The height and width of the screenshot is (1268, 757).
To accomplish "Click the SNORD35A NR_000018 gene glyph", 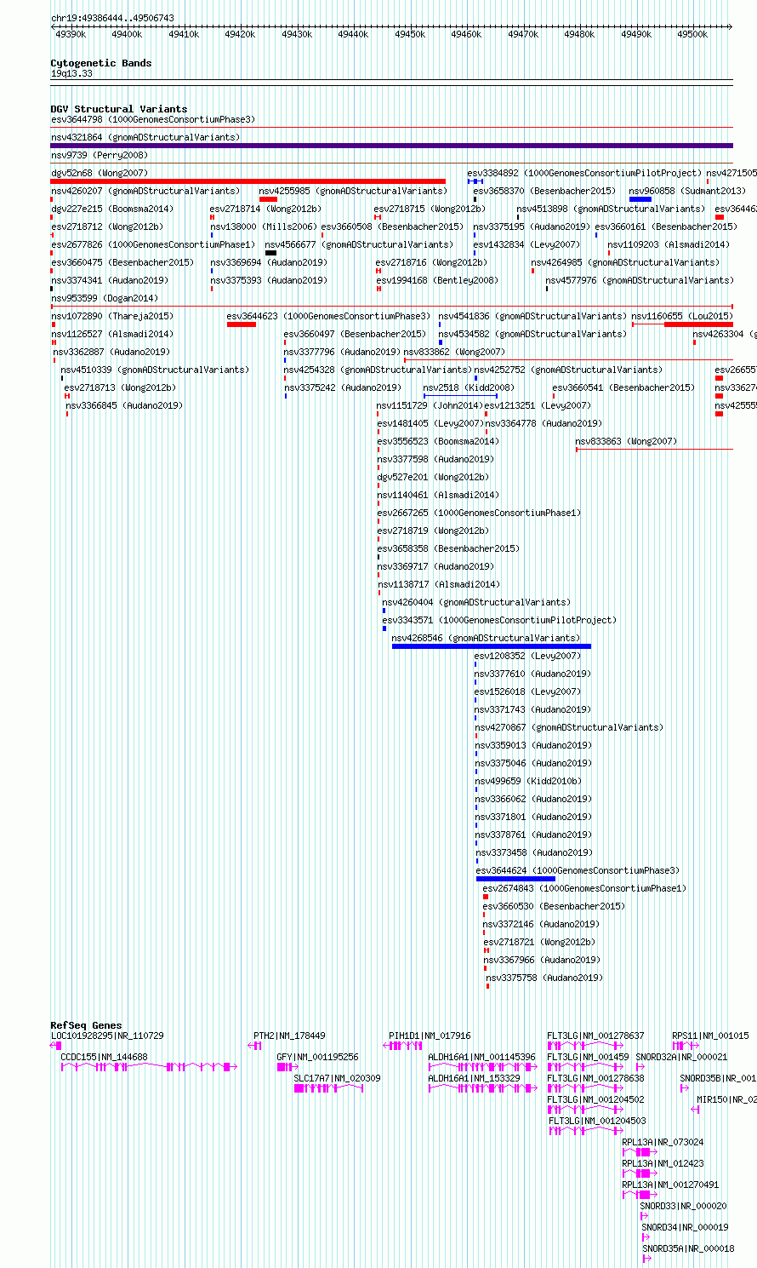I will coord(646,1259).
